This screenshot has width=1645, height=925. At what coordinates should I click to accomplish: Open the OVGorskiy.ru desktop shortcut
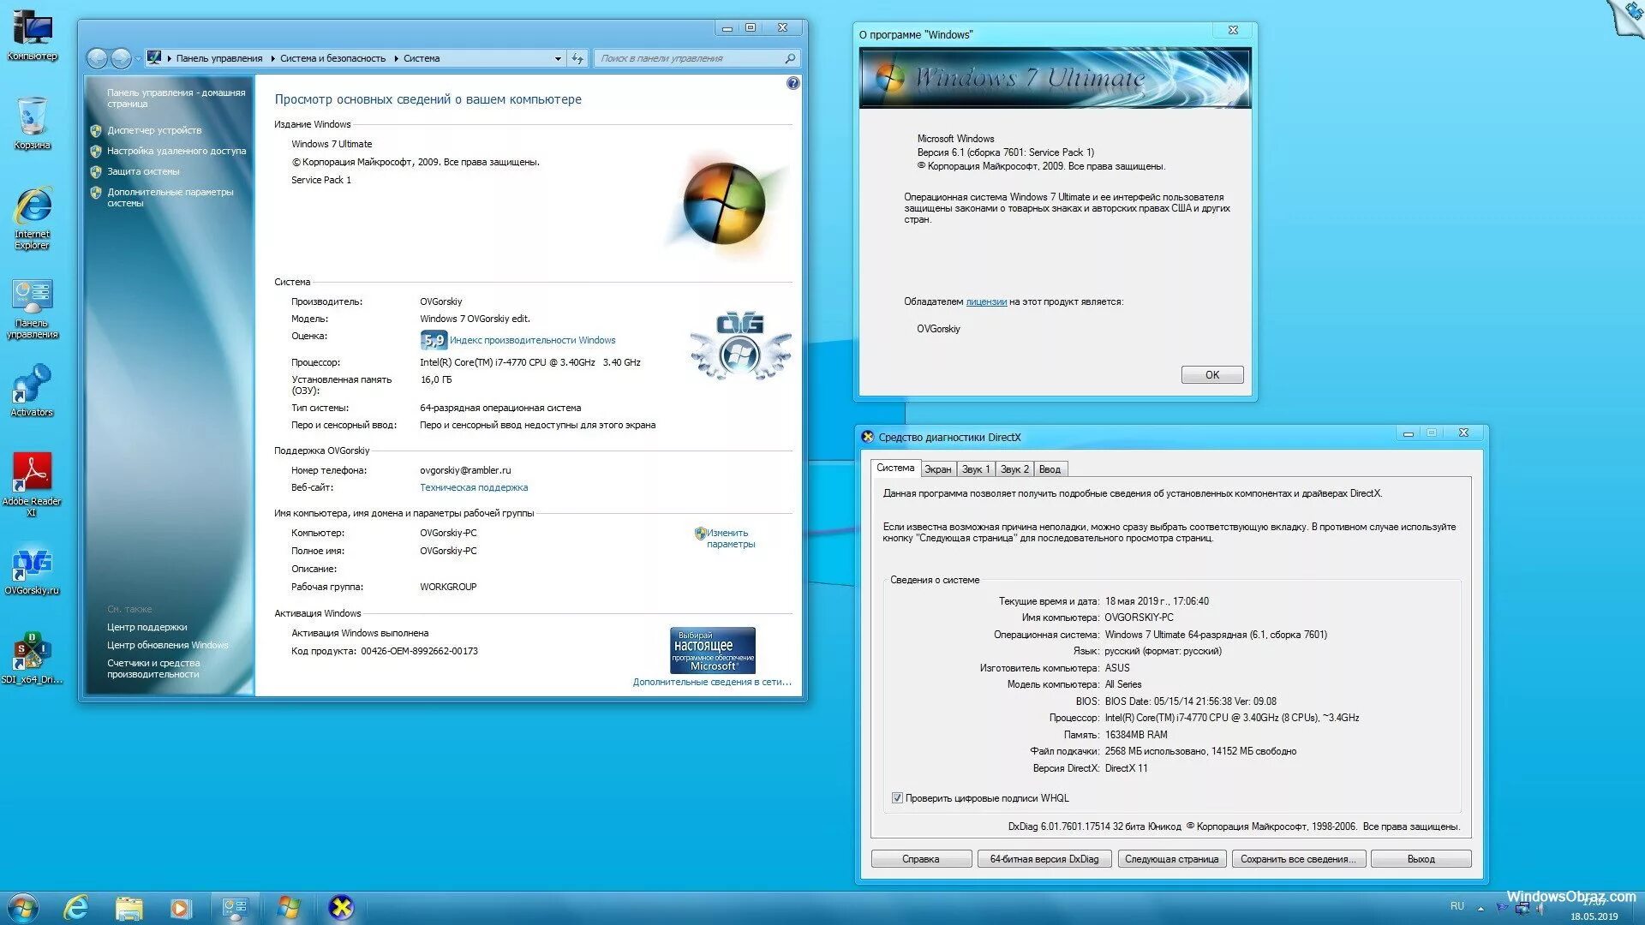[x=33, y=572]
